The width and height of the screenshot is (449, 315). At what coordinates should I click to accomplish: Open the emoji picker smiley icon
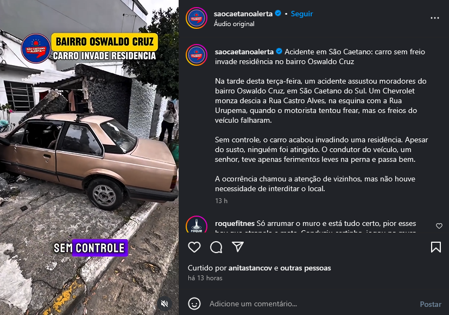pos(194,304)
